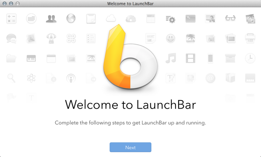The image size is (261, 157).
Task: Minimize the Welcome window using the middle title-bar button
Action: 11,3
